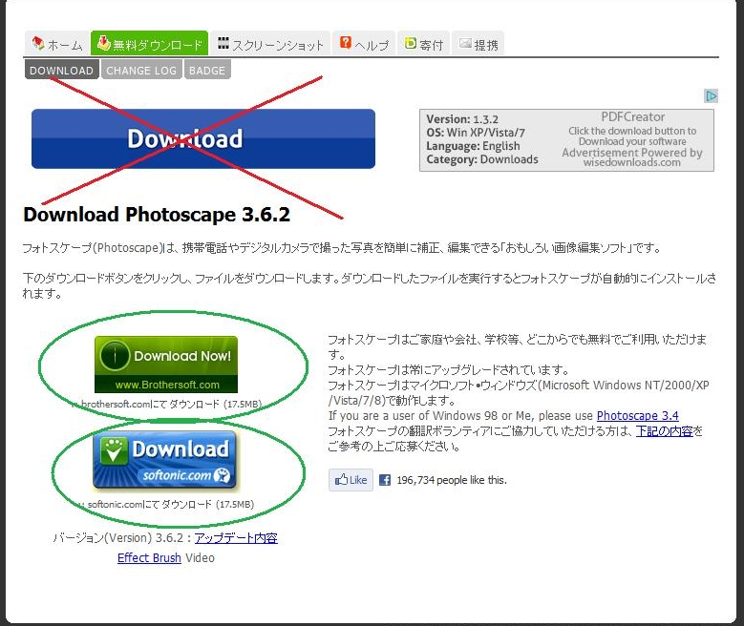Open the 下記の内容 link

[665, 430]
